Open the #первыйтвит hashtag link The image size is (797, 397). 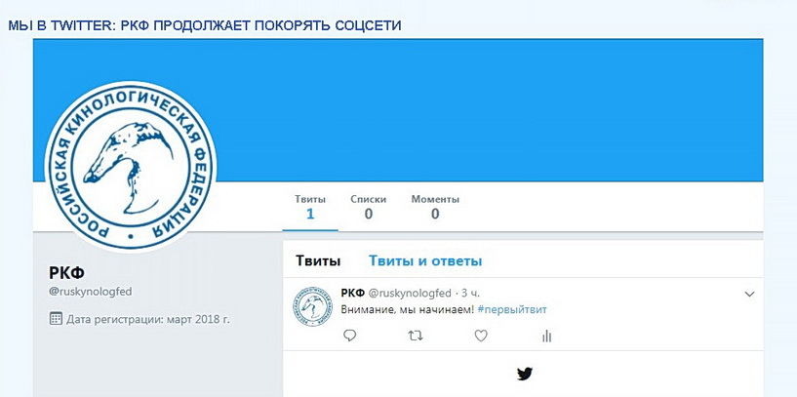[x=512, y=309]
